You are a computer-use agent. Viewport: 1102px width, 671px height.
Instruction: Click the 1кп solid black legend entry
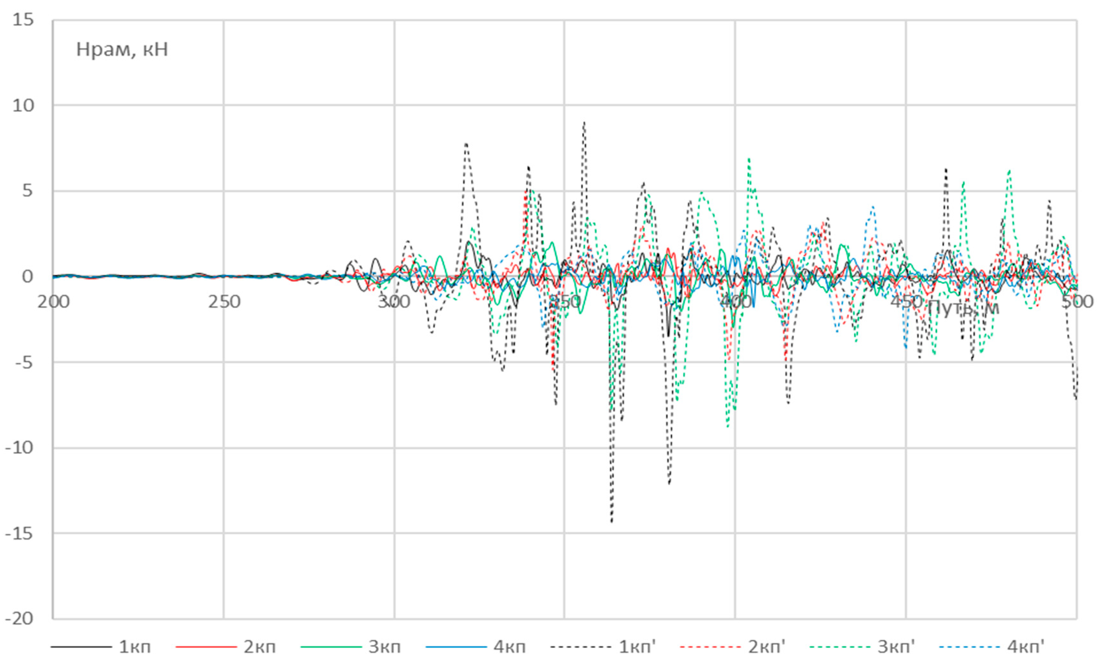tap(134, 647)
